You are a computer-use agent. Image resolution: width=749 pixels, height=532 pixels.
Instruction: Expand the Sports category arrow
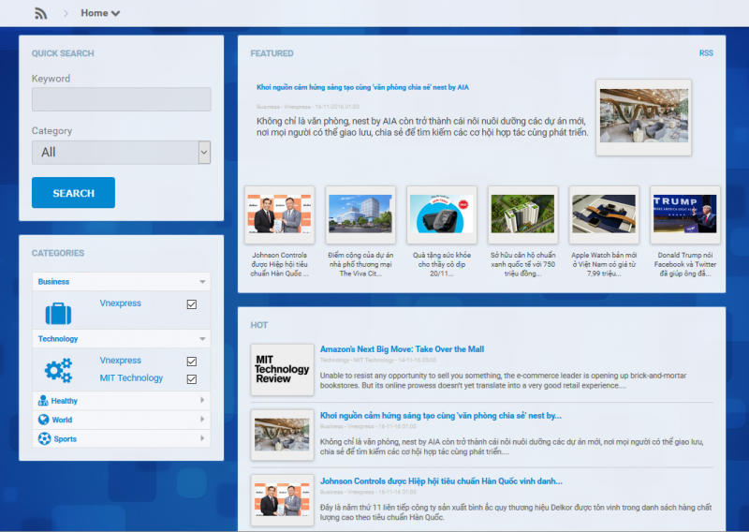coord(202,438)
